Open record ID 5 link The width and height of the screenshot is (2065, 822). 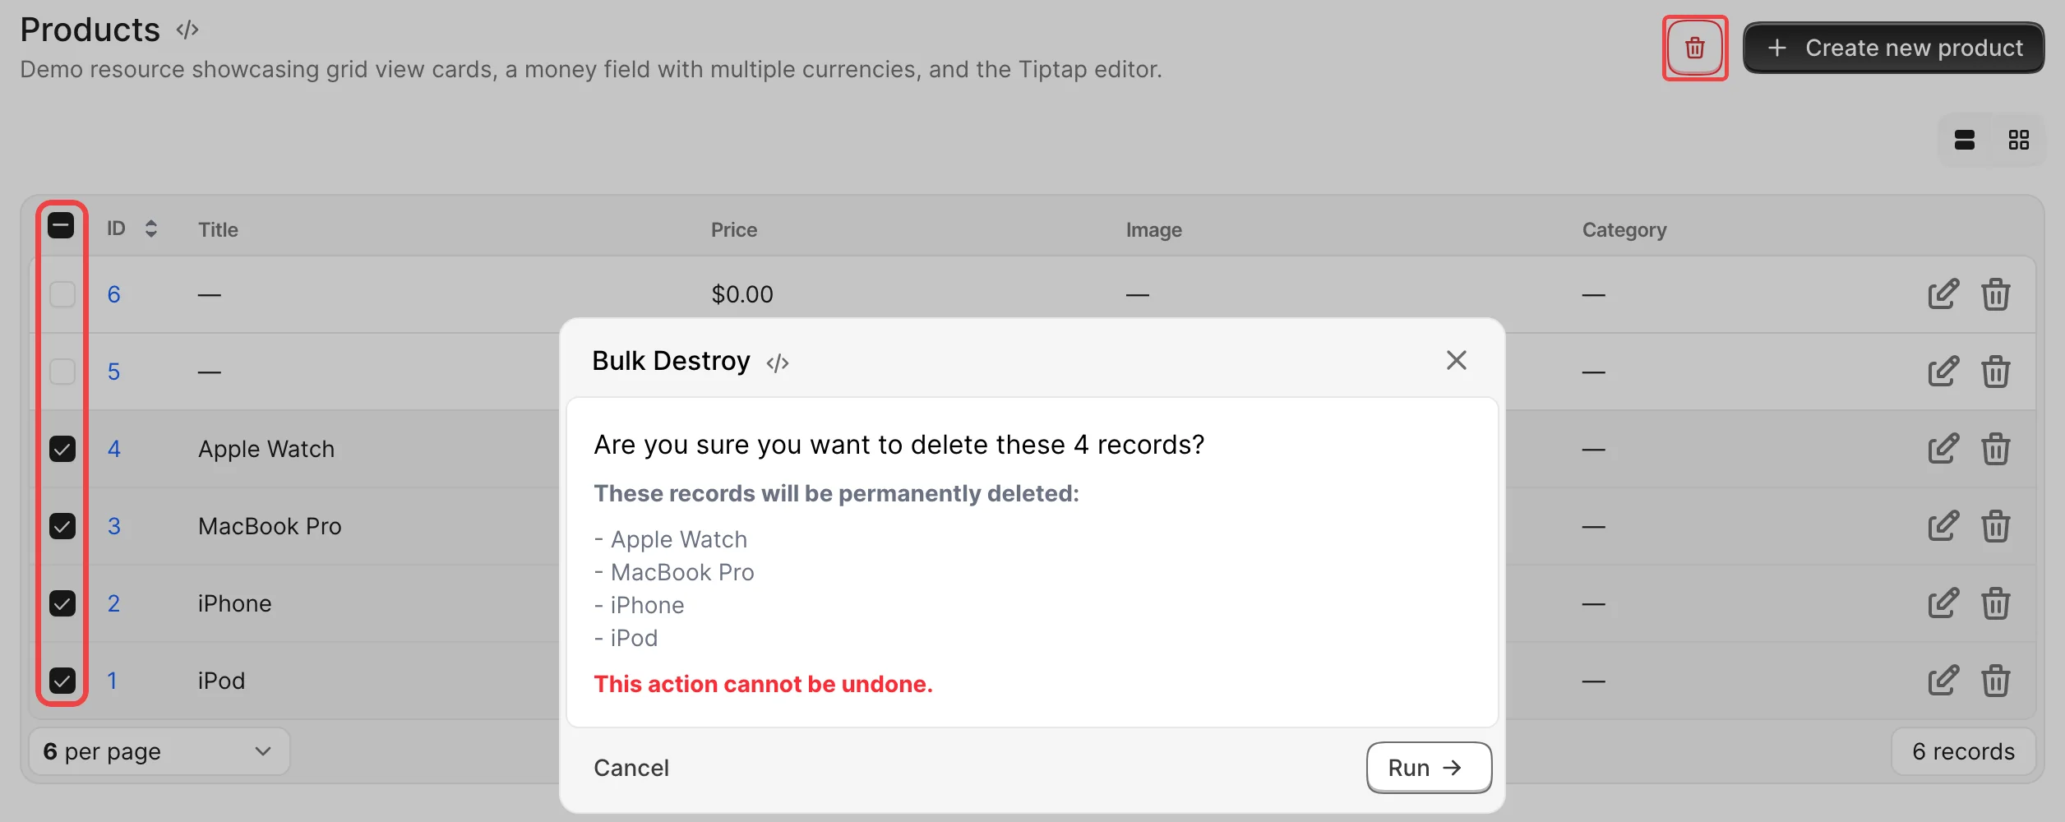(113, 372)
